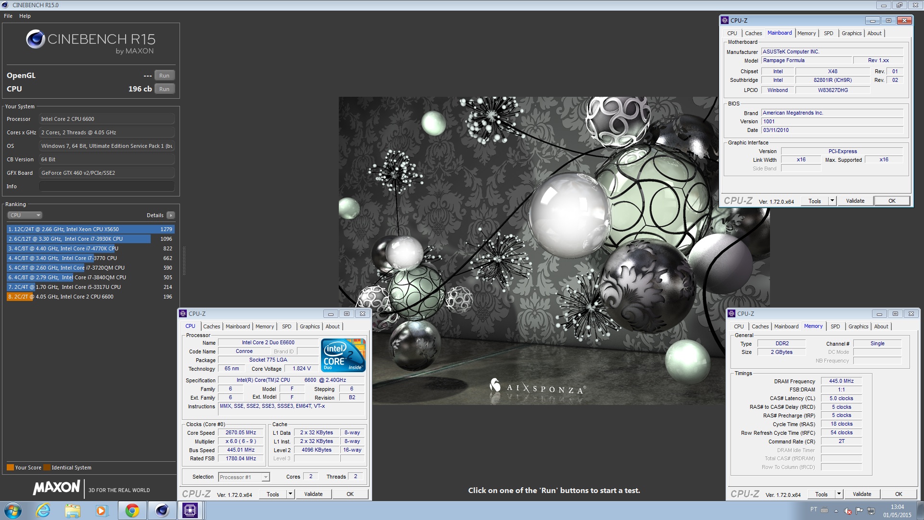Select ranking row Intel Core 2 CPU 6600
The height and width of the screenshot is (520, 924).
point(90,297)
